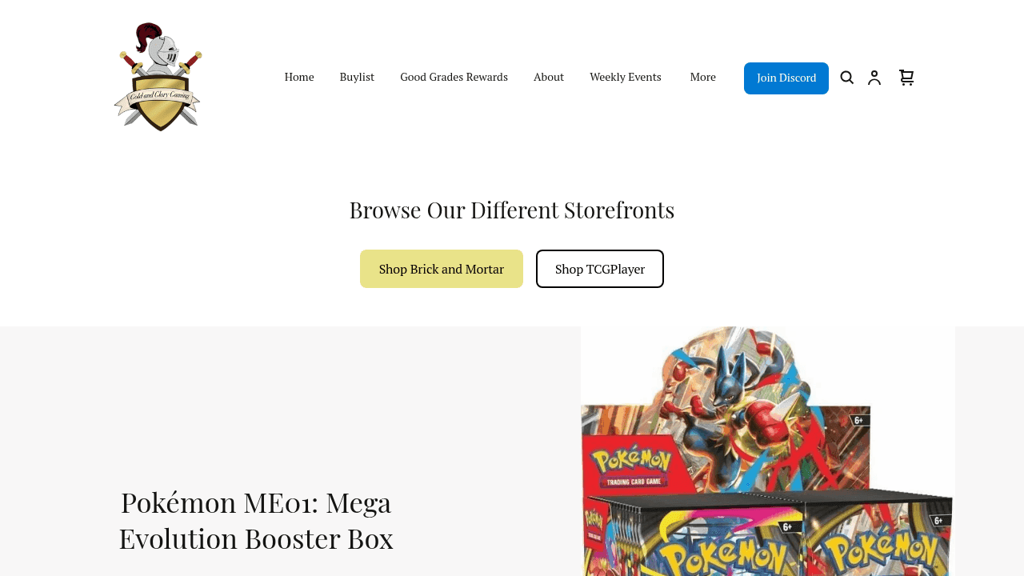Select Good Grades Rewards in navigation
Screen dimensions: 1024x576
point(454,77)
